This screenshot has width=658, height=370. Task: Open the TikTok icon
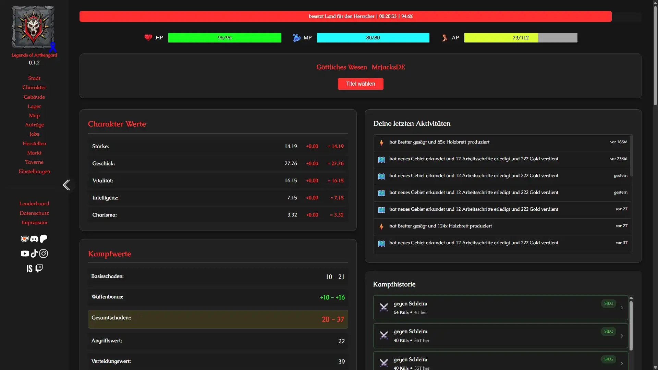[34, 254]
